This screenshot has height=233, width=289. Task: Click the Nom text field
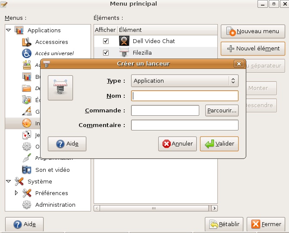[185, 96]
